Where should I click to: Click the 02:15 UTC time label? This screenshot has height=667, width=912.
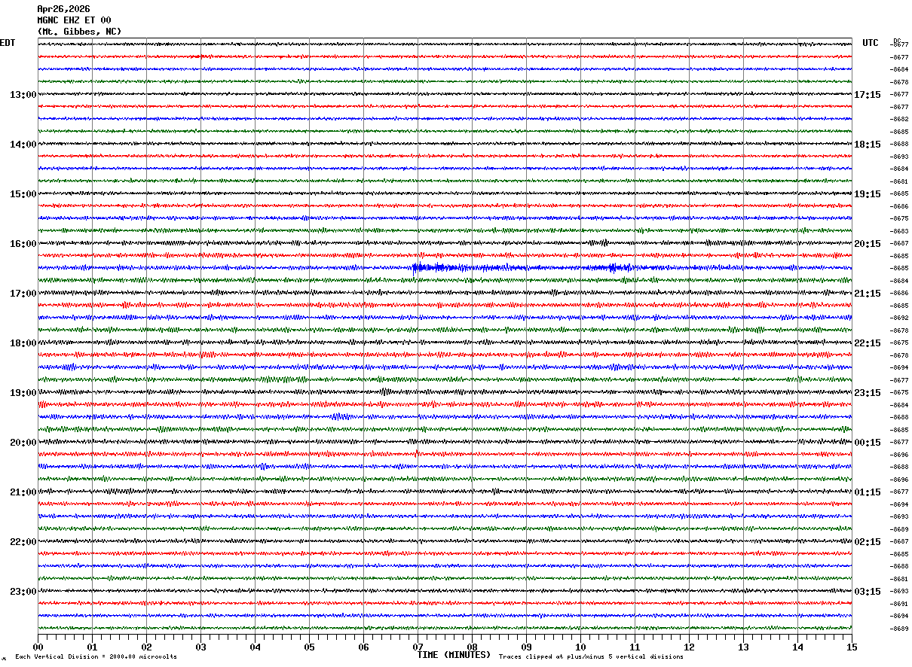coord(867,542)
